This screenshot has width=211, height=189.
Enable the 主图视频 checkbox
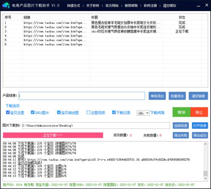pos(88,112)
